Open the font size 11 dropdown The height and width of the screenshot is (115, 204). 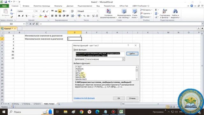coord(40,11)
